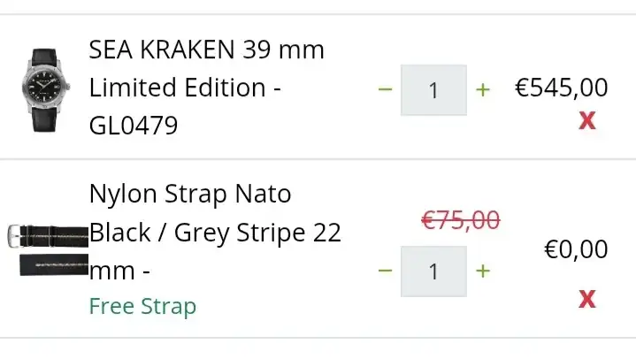Open the SEA KRAKEN 39 mm product link

(206, 87)
